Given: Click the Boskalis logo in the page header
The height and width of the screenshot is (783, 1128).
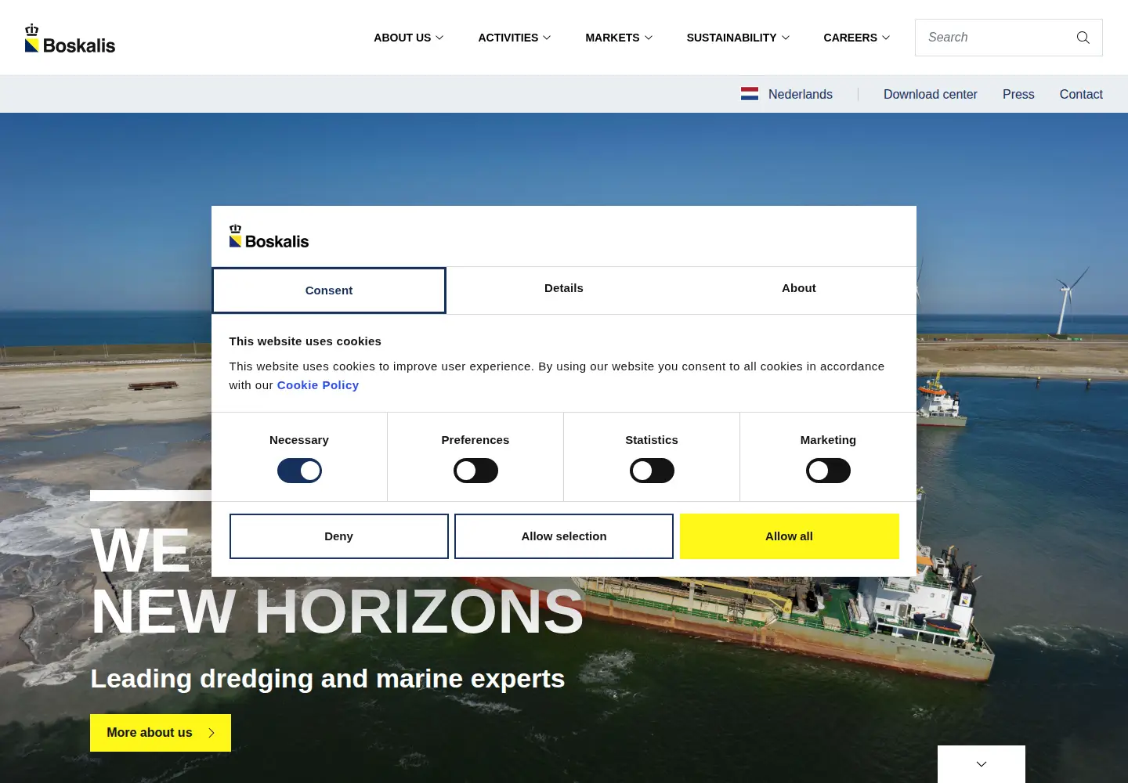Looking at the screenshot, I should pos(70,39).
